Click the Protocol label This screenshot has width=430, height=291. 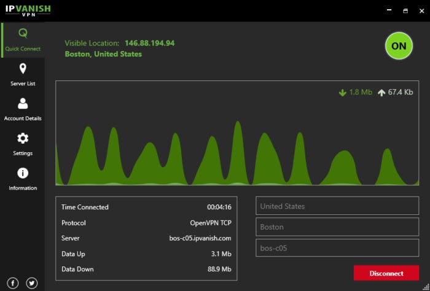[74, 223]
